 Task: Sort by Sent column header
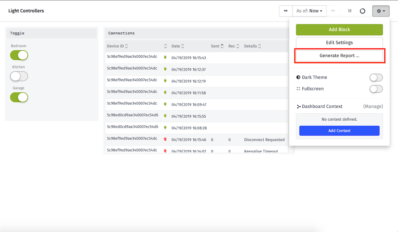(x=217, y=46)
